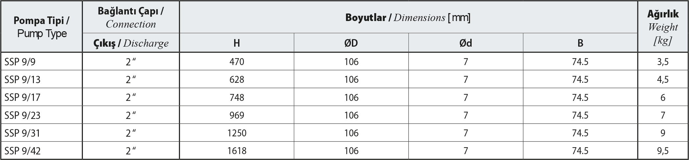Image resolution: width=689 pixels, height=160 pixels.
Task: Click the SSP 9/31 pump type cell
Action: 41,133
